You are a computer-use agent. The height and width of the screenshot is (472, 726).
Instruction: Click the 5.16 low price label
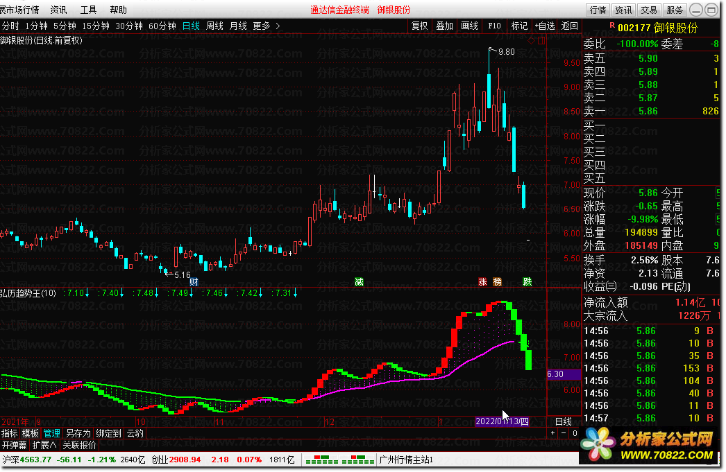[x=183, y=275]
